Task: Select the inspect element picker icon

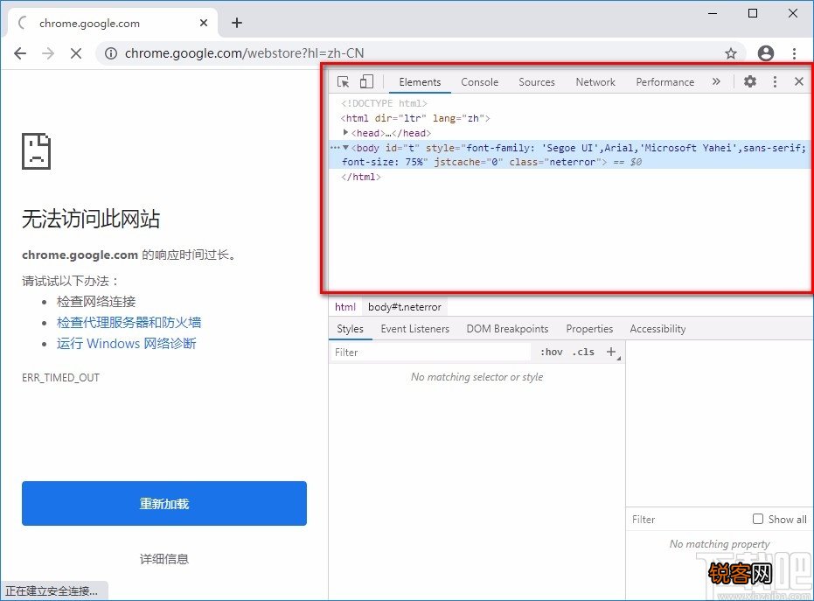Action: tap(343, 81)
